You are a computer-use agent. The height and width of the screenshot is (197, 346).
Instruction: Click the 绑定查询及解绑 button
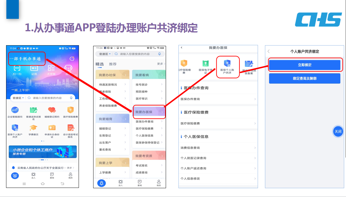point(304,78)
